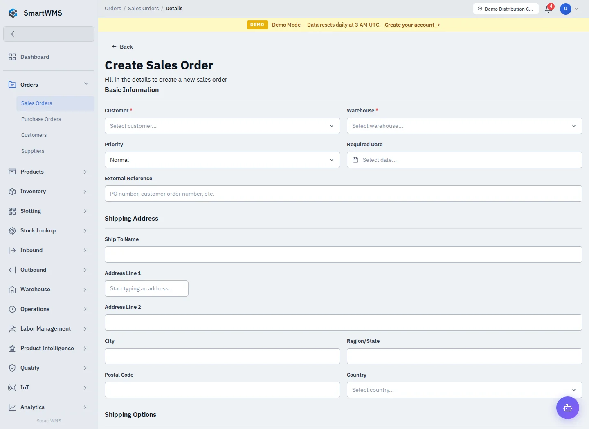Focus the Region/State input field
Image resolution: width=589 pixels, height=429 pixels.
coord(465,356)
